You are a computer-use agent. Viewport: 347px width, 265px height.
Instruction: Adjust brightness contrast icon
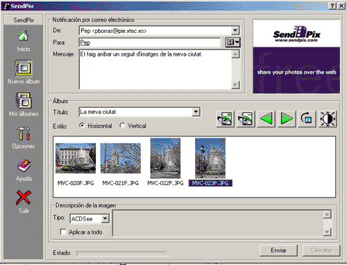[328, 119]
